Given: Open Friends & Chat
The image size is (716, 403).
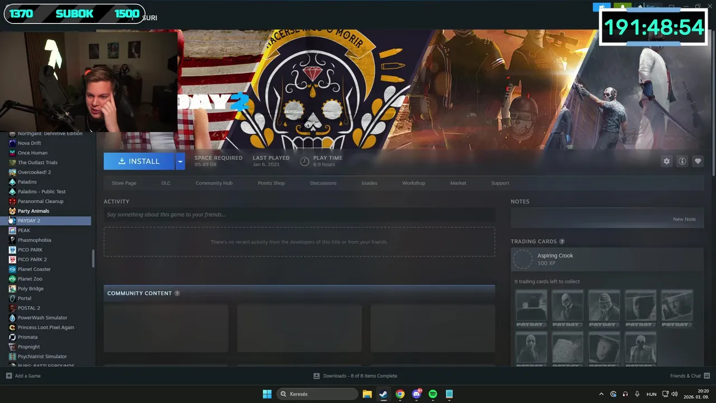Looking at the screenshot, I should (x=690, y=376).
